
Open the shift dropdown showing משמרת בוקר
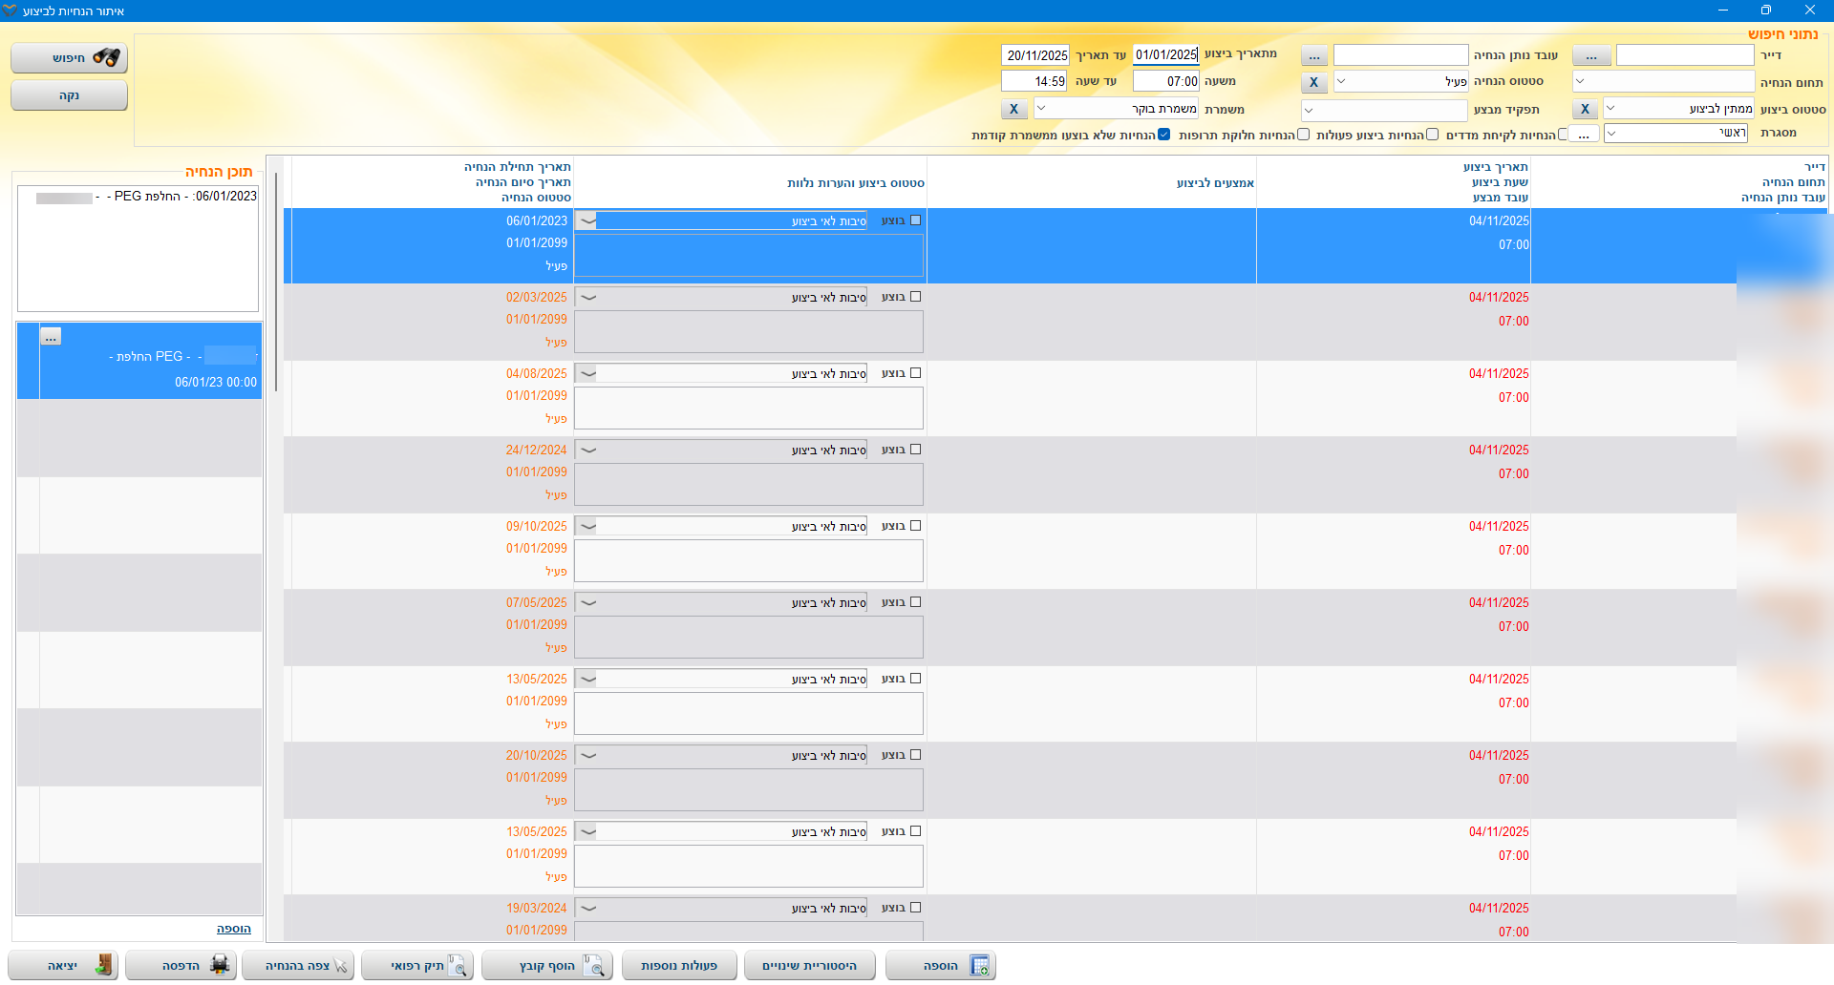pyautogui.click(x=1042, y=109)
